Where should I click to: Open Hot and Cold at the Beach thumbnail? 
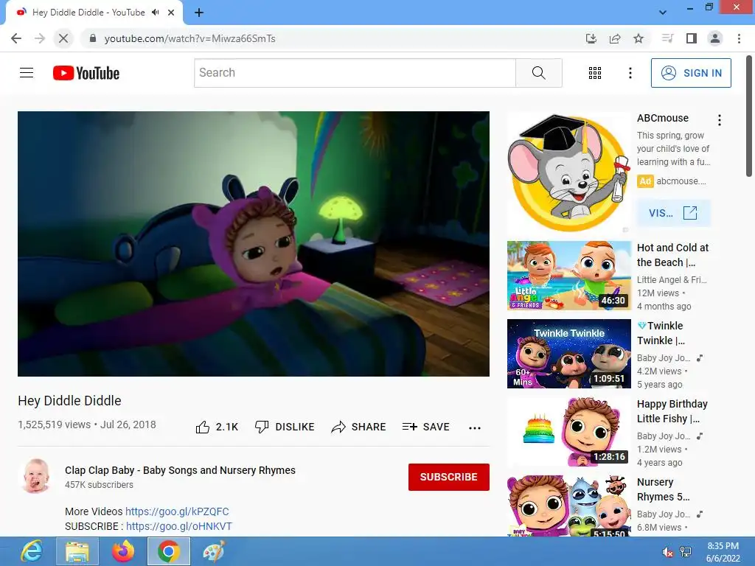pyautogui.click(x=568, y=276)
